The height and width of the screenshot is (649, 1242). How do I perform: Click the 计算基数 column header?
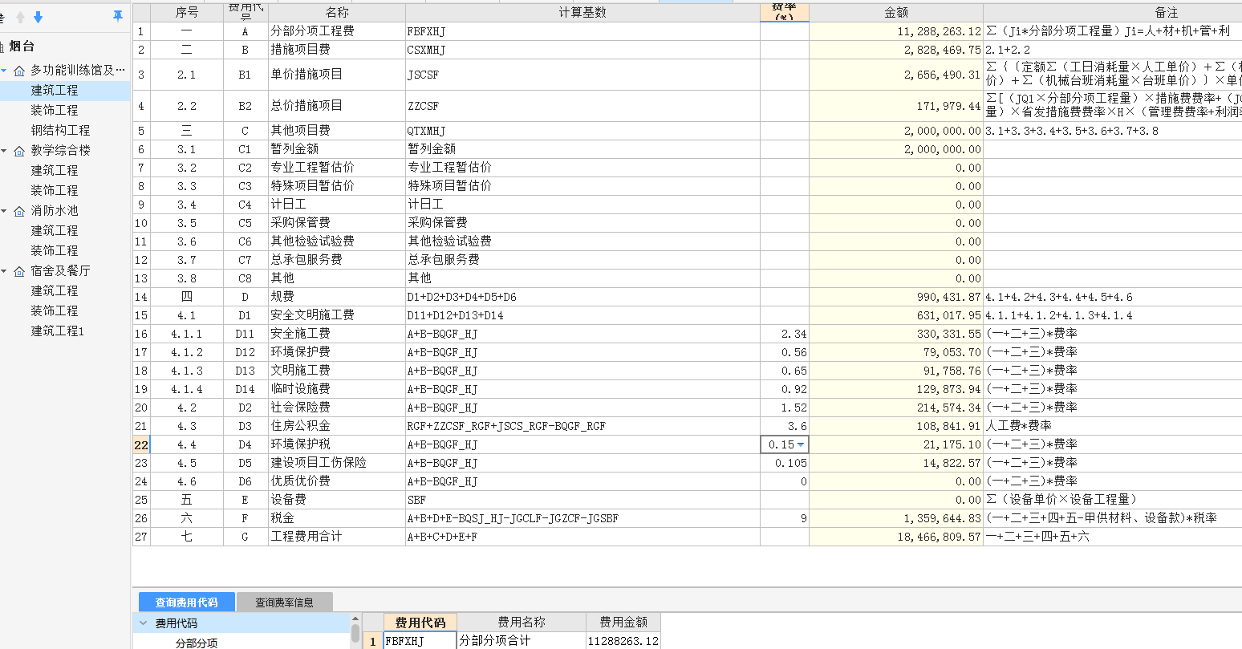click(x=582, y=13)
